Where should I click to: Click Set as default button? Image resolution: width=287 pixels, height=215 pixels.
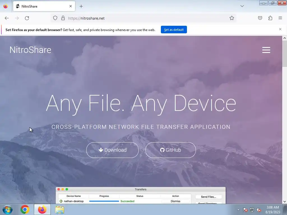pyautogui.click(x=174, y=30)
